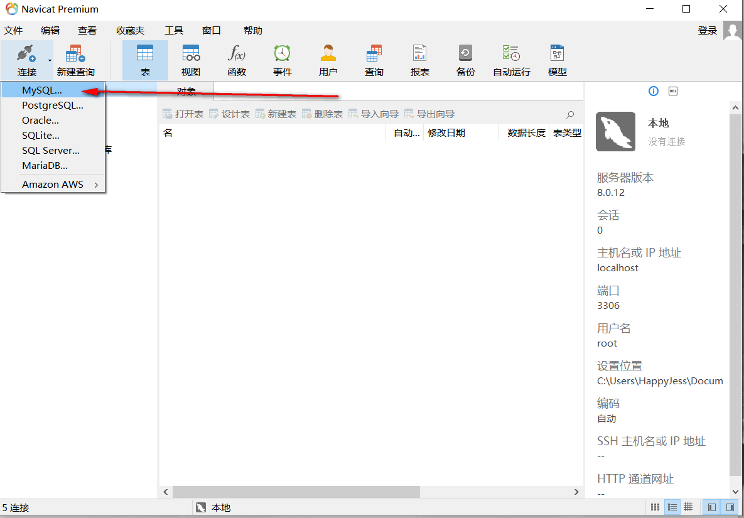Sort by the 修改日期 column header
The height and width of the screenshot is (518, 744).
(461, 133)
